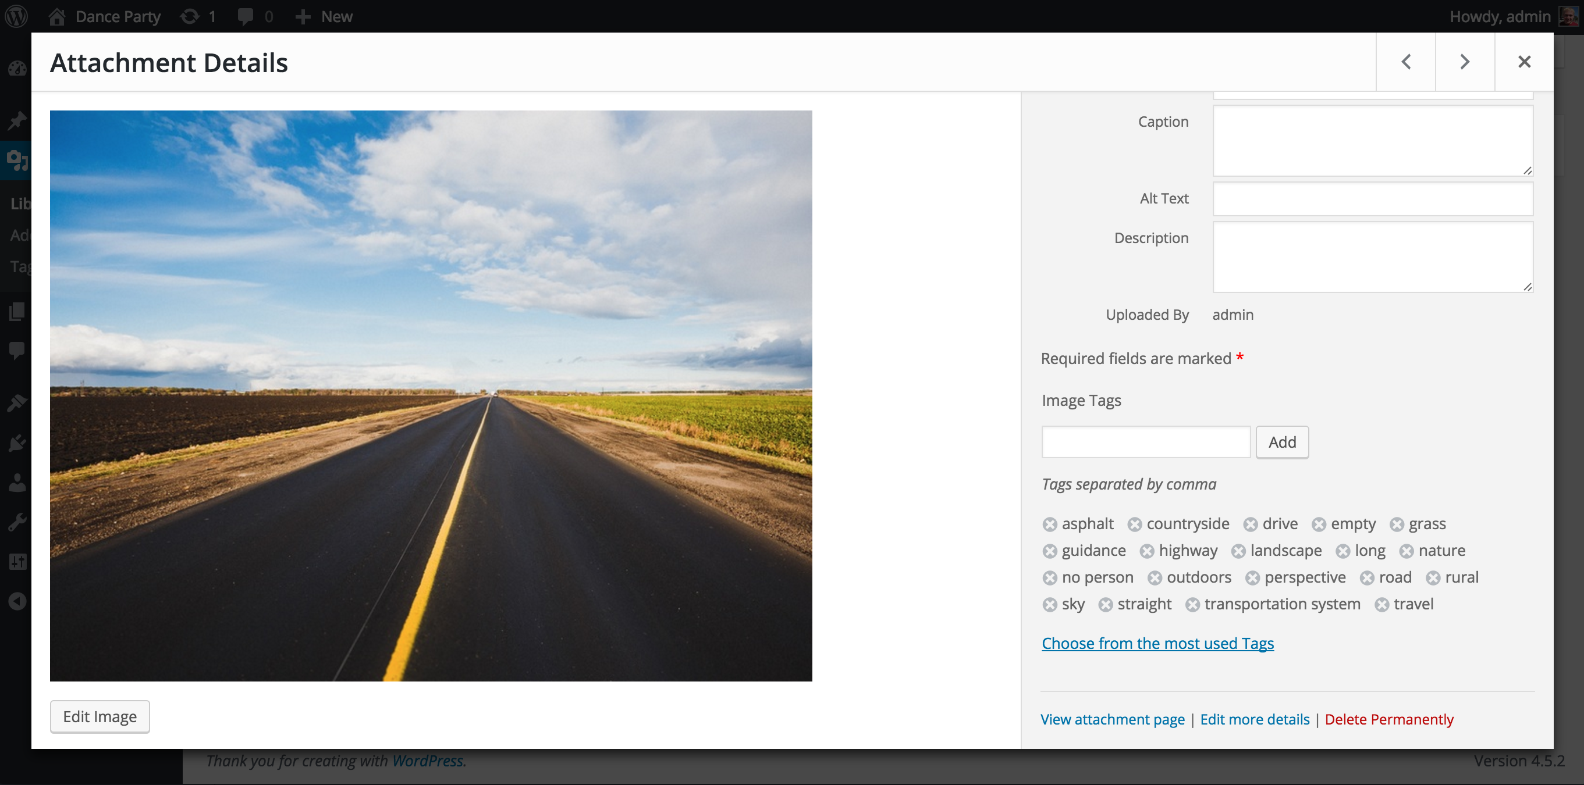
Task: Open Edit more details link
Action: coord(1255,719)
